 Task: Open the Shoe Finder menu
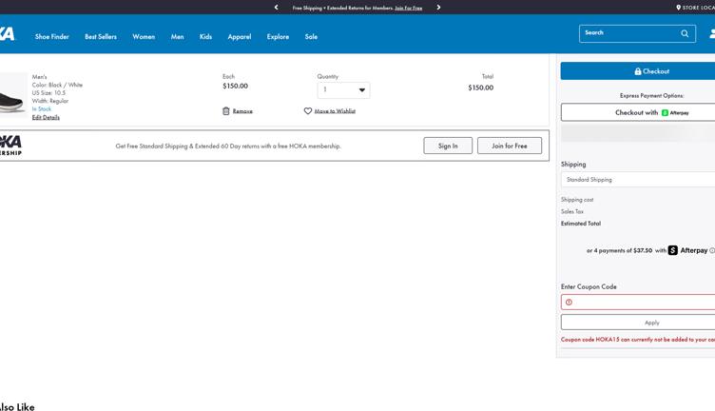pyautogui.click(x=52, y=36)
